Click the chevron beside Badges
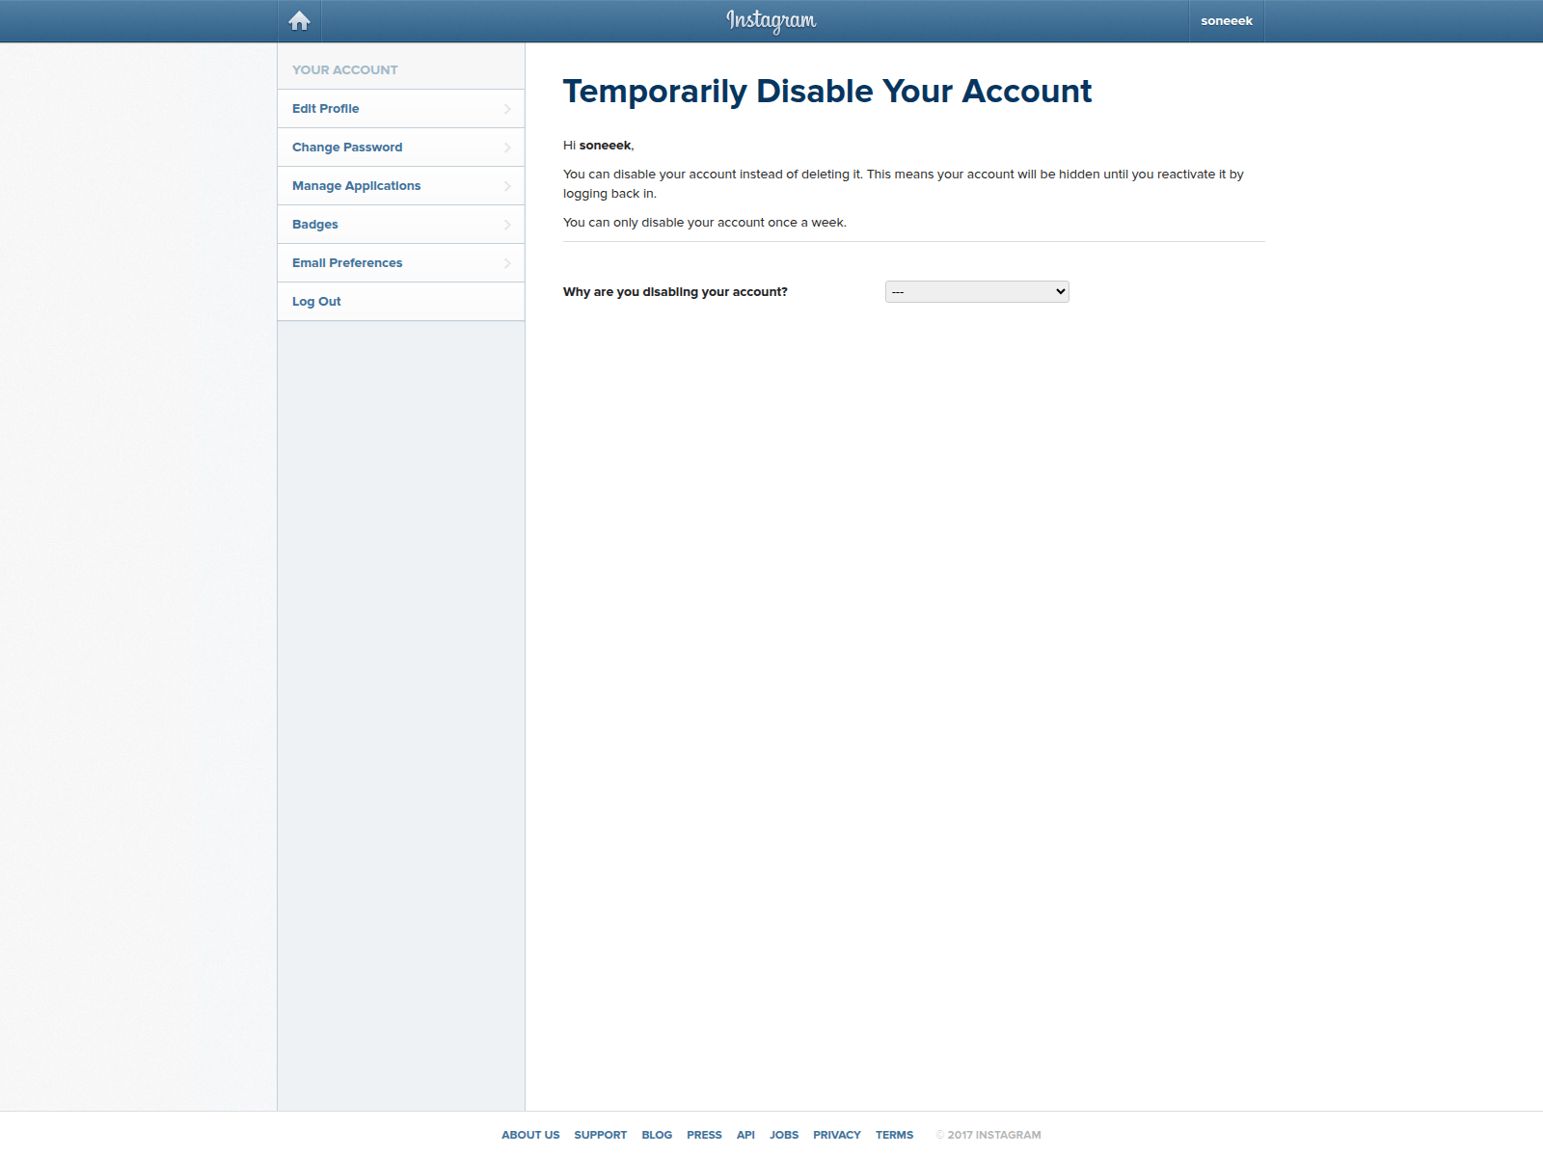The height and width of the screenshot is (1157, 1543). click(507, 225)
